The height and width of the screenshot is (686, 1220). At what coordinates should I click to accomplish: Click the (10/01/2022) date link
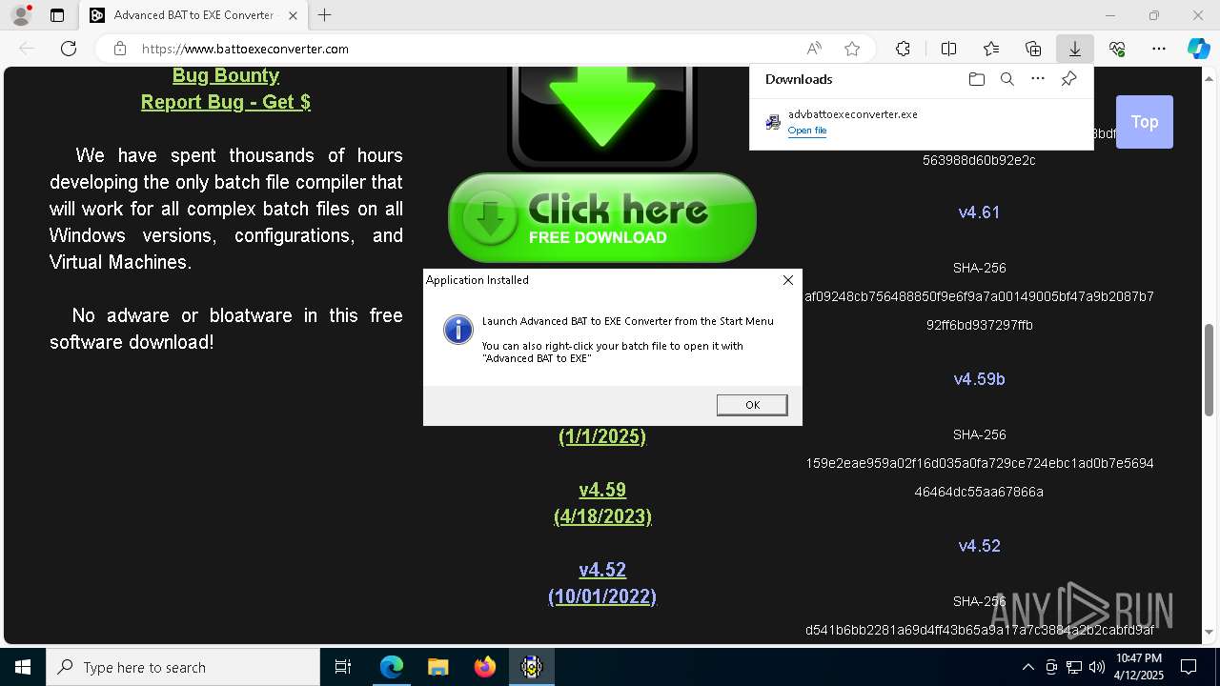pos(602,596)
